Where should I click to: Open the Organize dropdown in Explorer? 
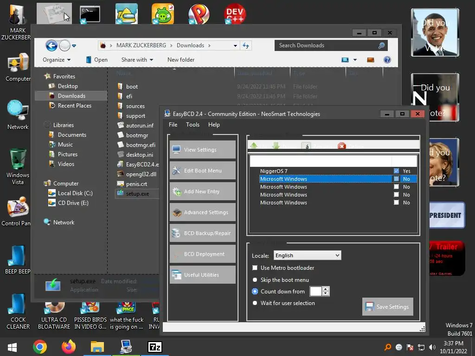(57, 60)
